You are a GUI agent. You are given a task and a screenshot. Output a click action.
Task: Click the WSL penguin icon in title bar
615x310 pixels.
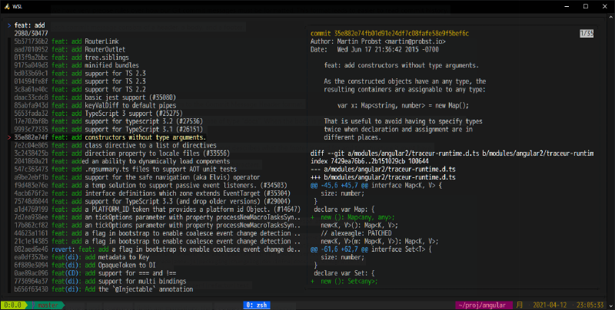click(6, 5)
